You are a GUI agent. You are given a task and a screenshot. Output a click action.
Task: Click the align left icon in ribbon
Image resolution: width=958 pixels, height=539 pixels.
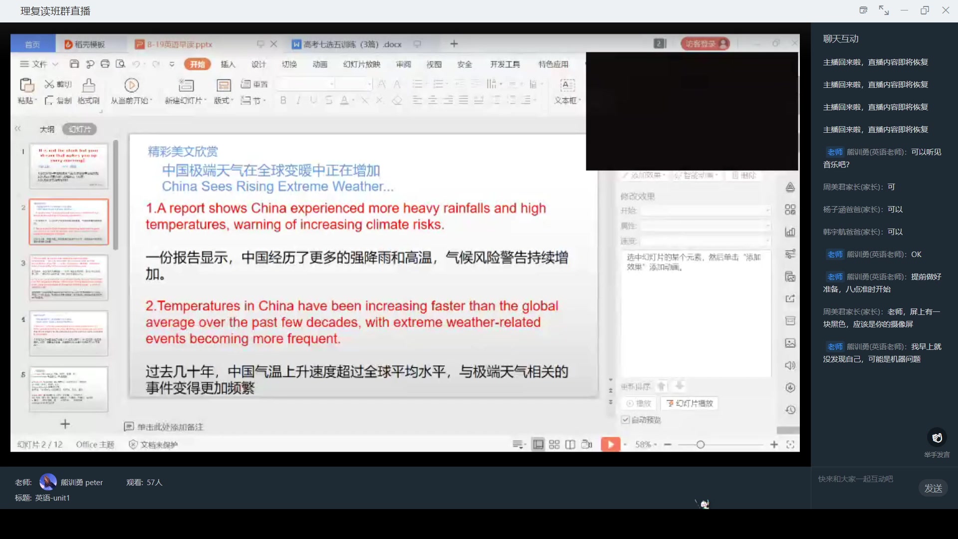pos(417,100)
